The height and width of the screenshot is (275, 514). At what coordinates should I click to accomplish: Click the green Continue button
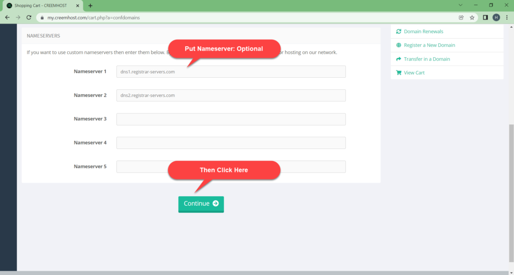click(201, 204)
